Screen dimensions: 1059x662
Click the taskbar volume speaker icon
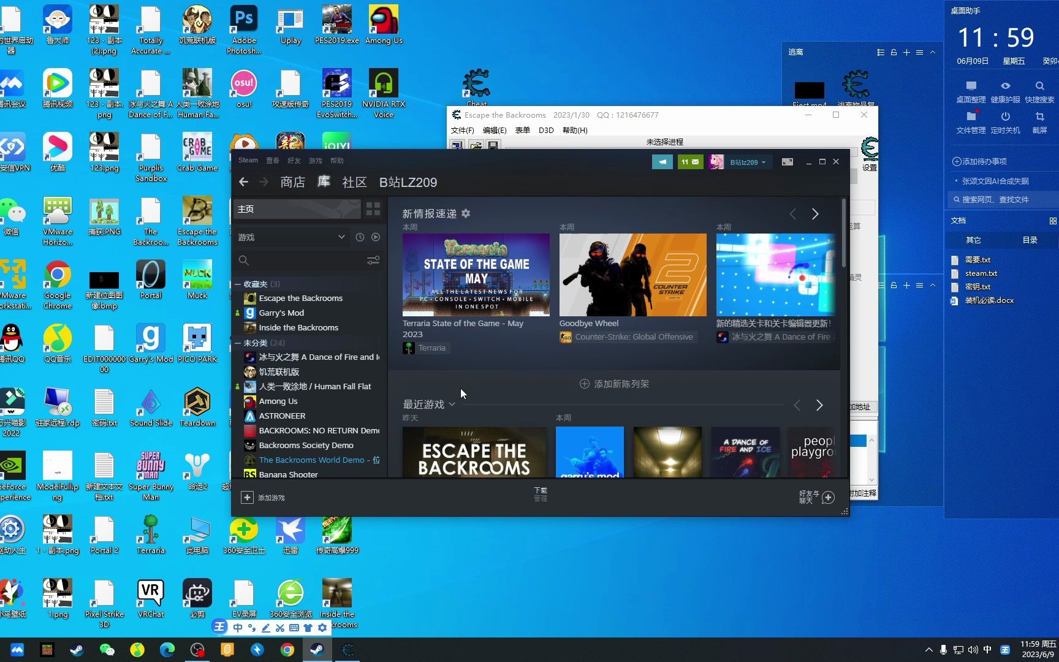pyautogui.click(x=973, y=650)
